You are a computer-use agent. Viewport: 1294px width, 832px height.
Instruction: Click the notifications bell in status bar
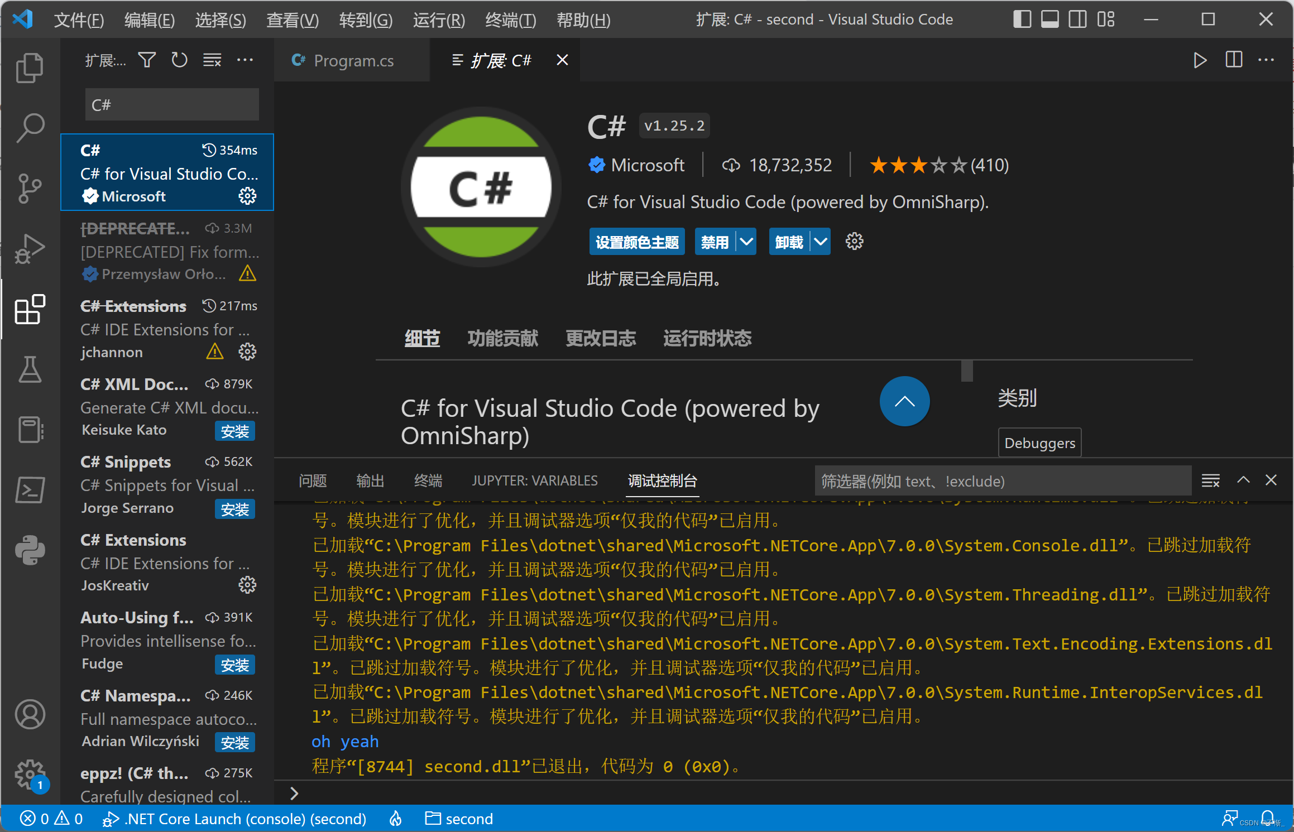1267,819
